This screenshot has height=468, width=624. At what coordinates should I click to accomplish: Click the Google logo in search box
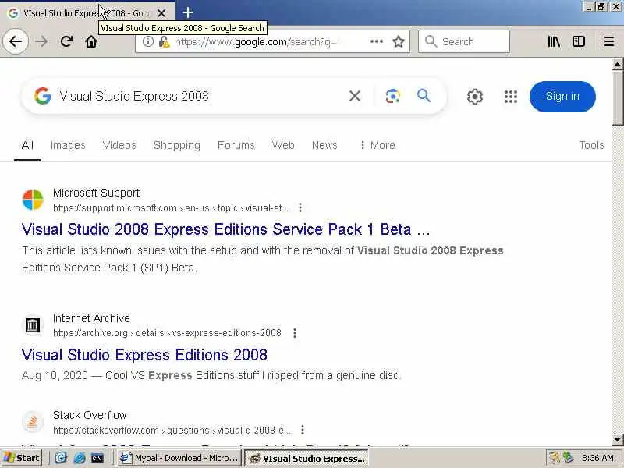43,96
